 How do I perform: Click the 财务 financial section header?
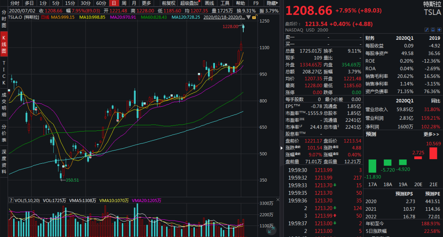tap(370, 38)
